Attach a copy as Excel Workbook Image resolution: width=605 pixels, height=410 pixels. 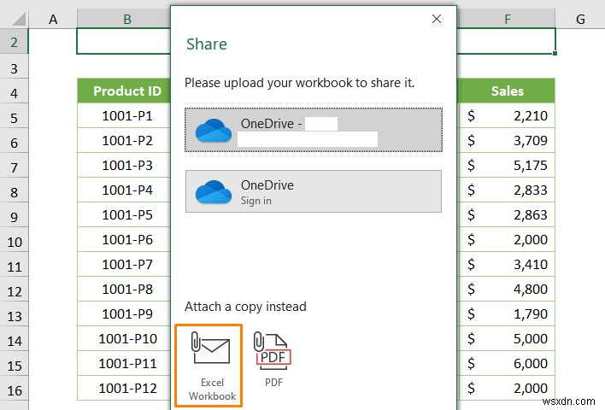pyautogui.click(x=209, y=364)
